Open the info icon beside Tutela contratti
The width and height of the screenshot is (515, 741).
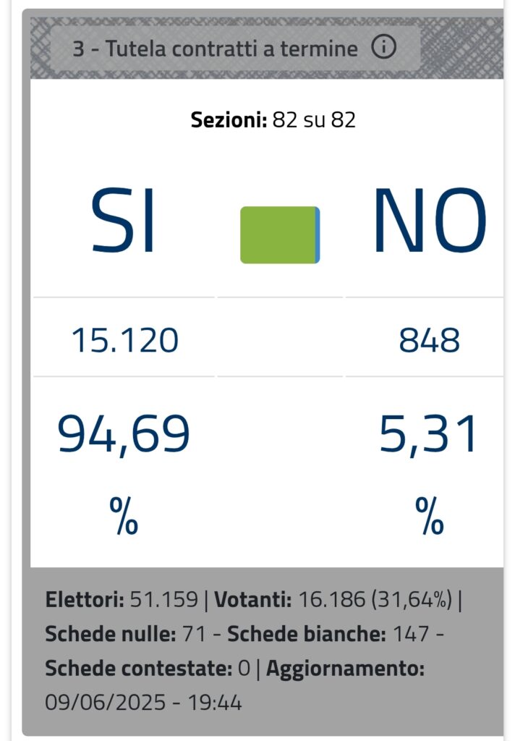coord(383,48)
